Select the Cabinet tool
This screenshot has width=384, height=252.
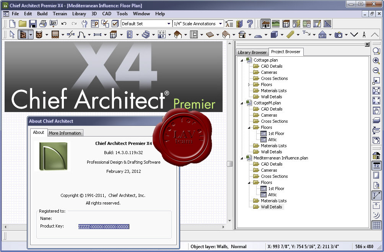[x=113, y=34]
